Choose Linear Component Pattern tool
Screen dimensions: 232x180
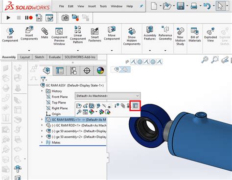point(78,35)
